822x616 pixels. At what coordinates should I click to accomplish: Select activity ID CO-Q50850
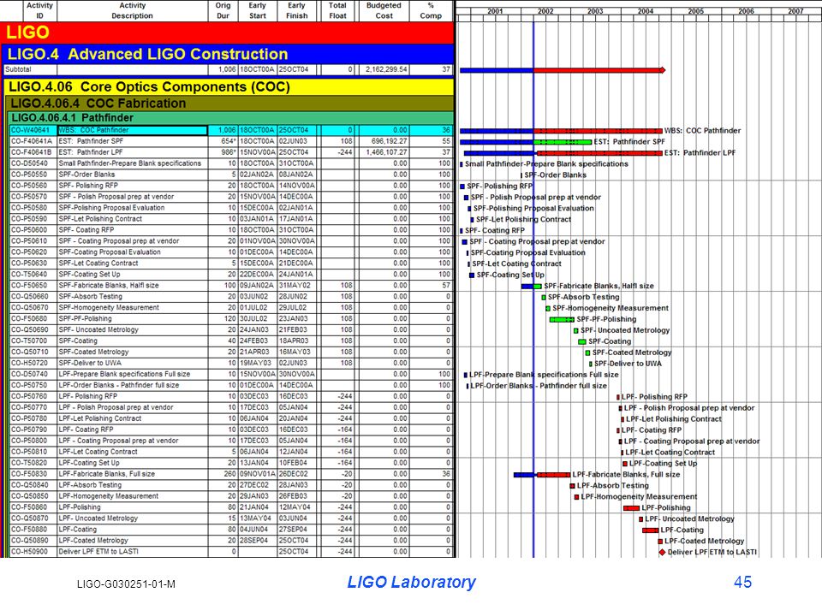[x=29, y=495]
